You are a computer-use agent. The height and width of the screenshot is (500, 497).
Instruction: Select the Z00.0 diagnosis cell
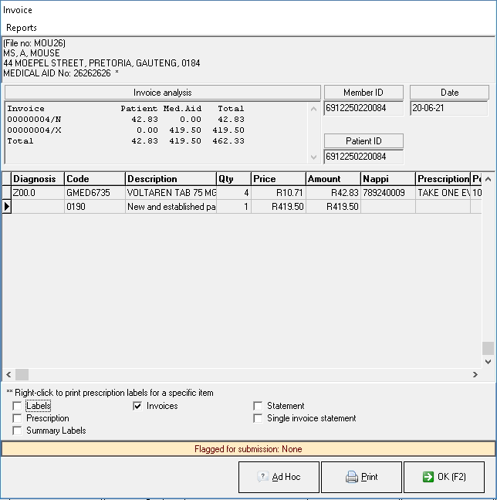38,193
